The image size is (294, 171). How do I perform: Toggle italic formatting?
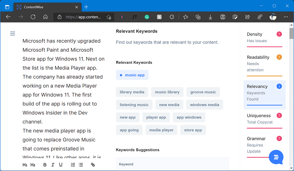click(53, 165)
